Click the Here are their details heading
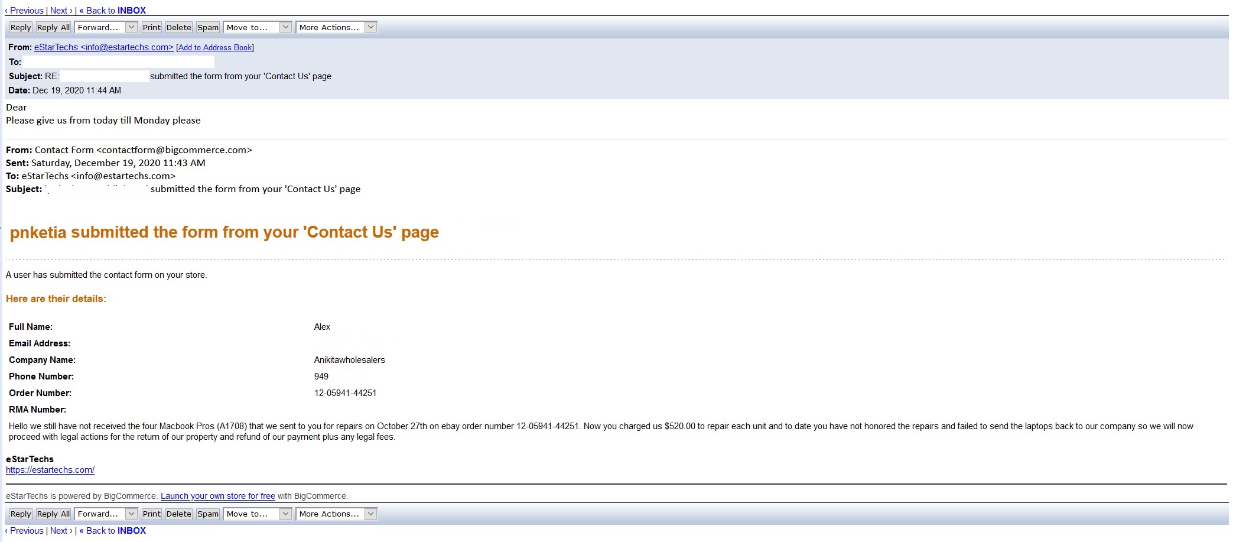 coord(56,299)
